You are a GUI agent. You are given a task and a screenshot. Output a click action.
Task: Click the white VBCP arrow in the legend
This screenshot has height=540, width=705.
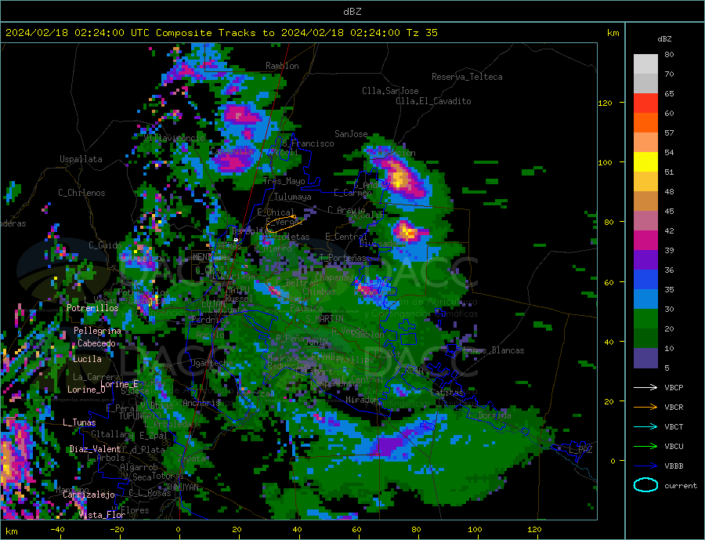point(645,387)
